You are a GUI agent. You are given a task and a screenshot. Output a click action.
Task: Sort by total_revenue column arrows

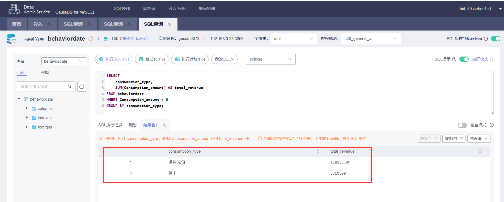[x=480, y=151]
